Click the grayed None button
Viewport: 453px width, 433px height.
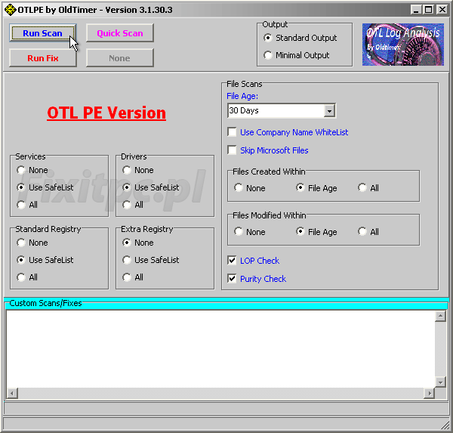pyautogui.click(x=119, y=58)
